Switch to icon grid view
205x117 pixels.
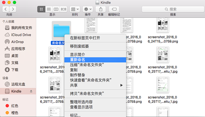[x=41, y=9]
